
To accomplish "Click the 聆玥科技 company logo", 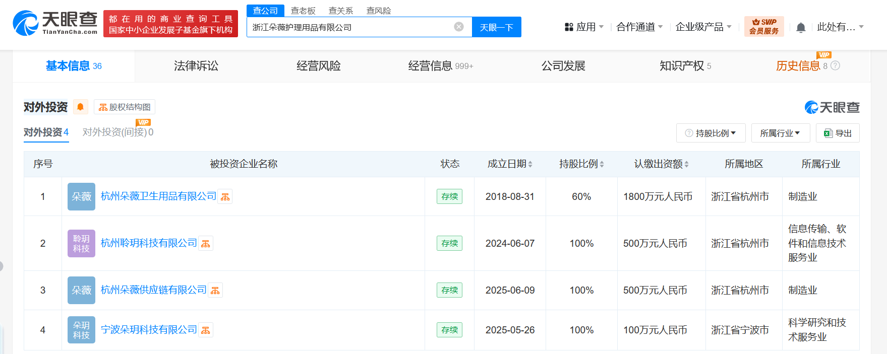I will pos(81,243).
